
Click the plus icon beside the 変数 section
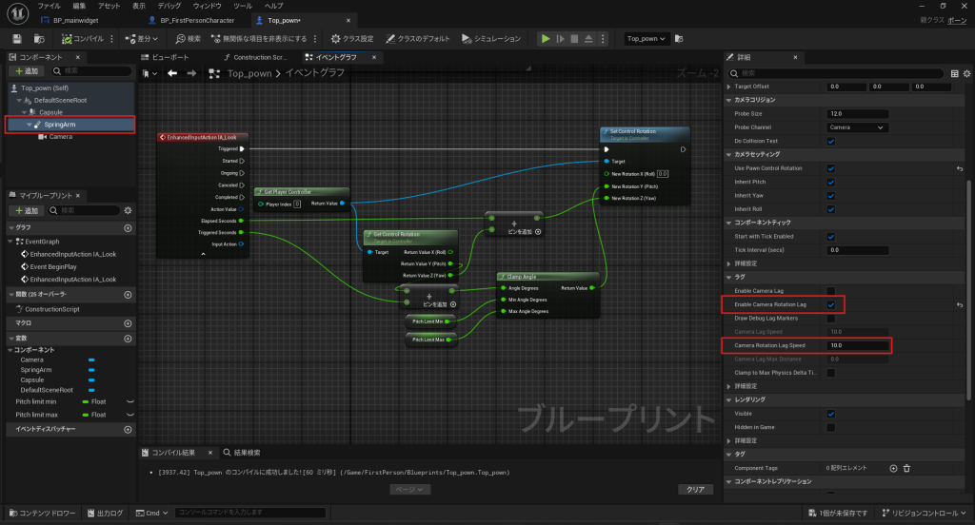(x=128, y=338)
